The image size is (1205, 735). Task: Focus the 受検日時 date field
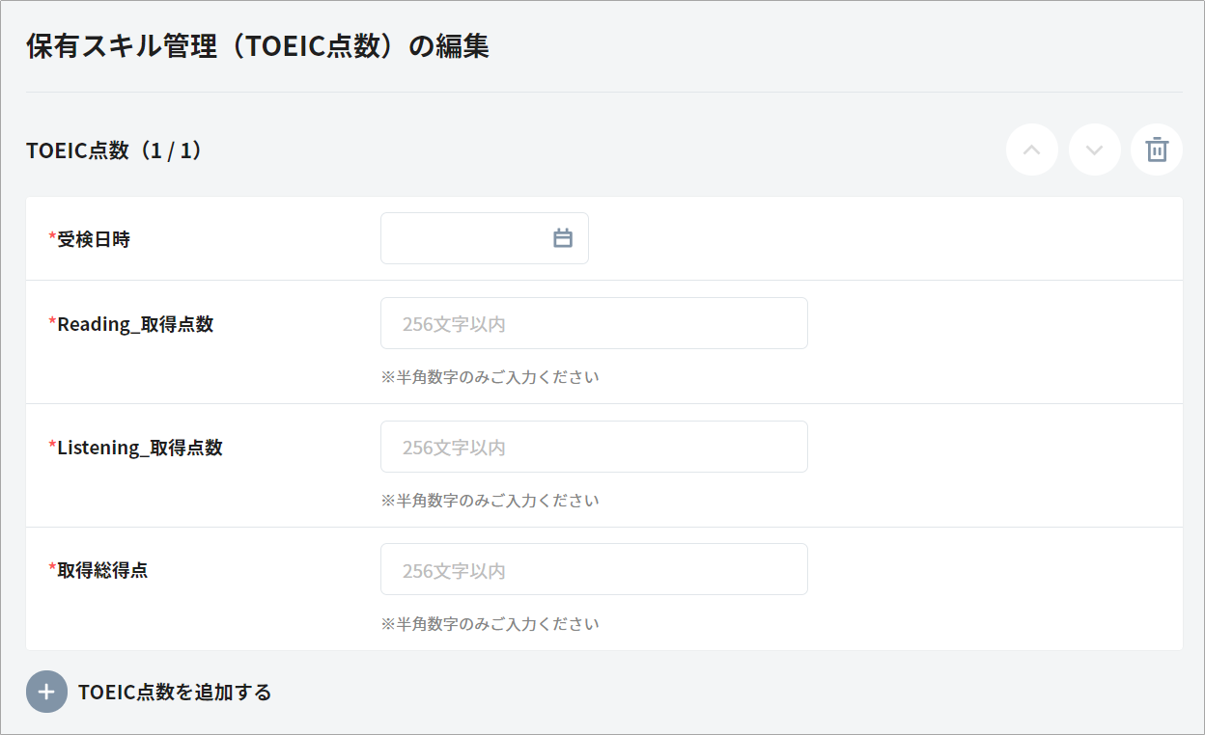463,238
